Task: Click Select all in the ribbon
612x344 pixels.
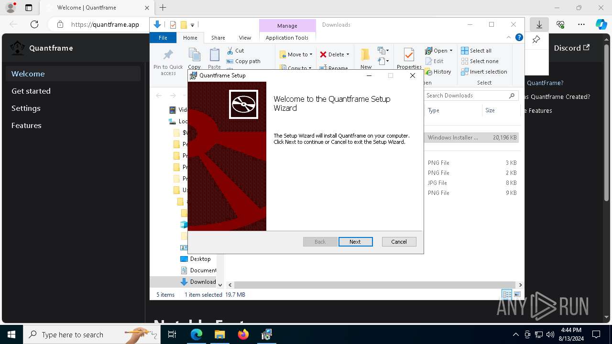Action: (476, 51)
